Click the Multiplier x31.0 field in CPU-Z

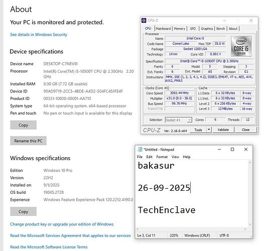179,98
